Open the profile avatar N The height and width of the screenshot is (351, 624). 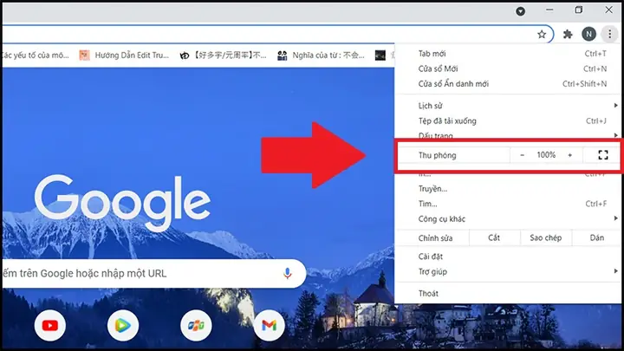(589, 34)
